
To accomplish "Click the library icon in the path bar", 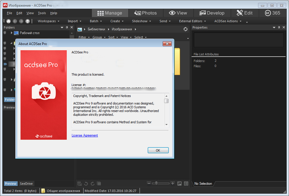I will pyautogui.click(x=80, y=29).
